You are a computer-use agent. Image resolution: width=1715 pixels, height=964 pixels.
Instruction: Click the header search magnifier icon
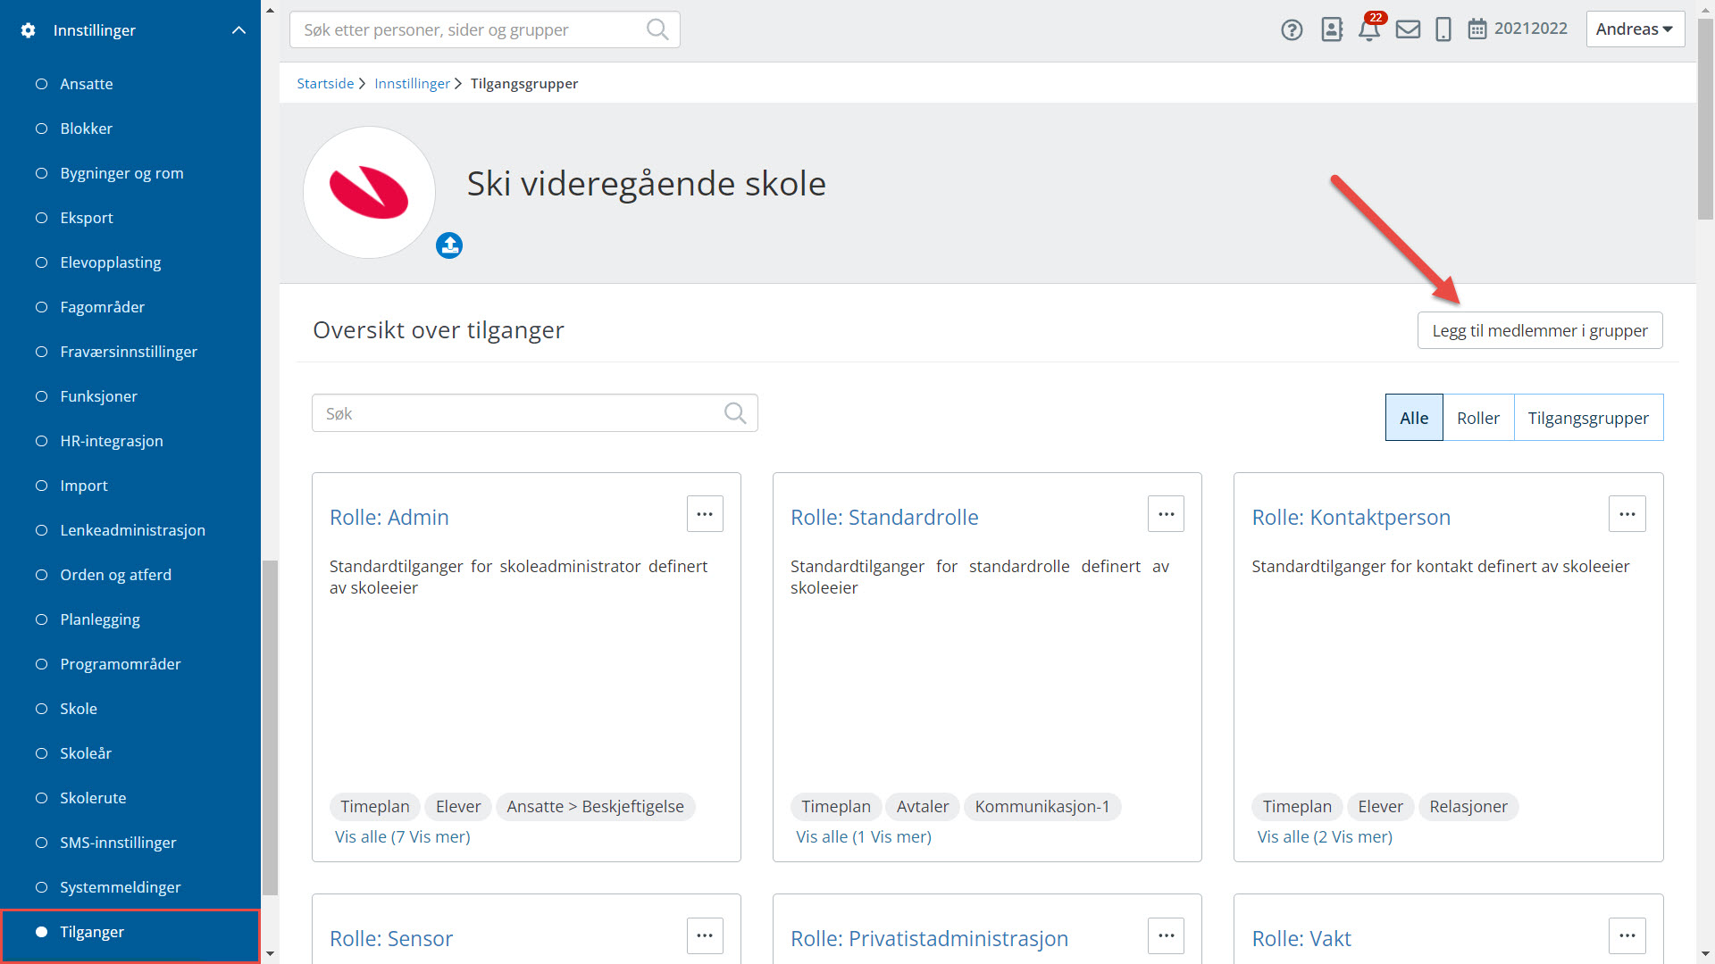(x=657, y=29)
